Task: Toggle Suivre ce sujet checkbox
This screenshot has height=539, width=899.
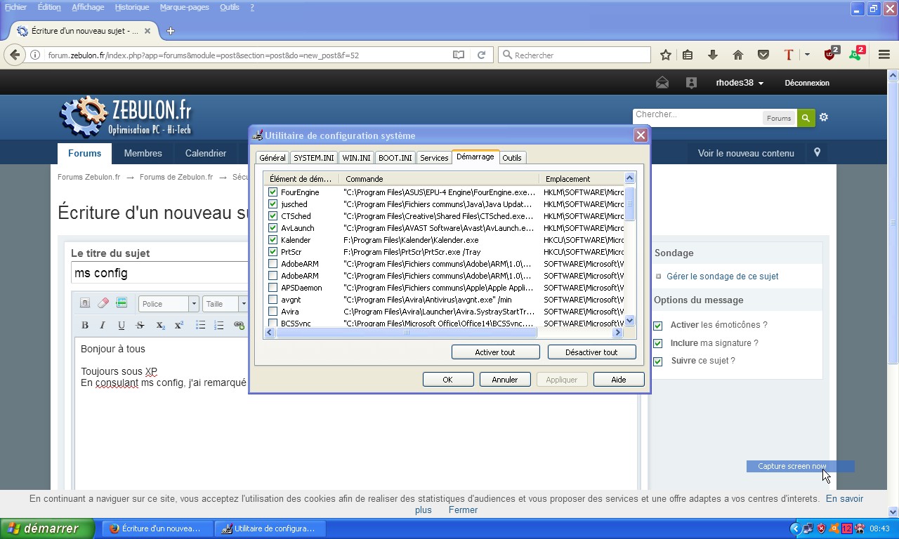Action: [657, 361]
